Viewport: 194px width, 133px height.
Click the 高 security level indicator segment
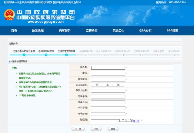[x=118, y=85]
